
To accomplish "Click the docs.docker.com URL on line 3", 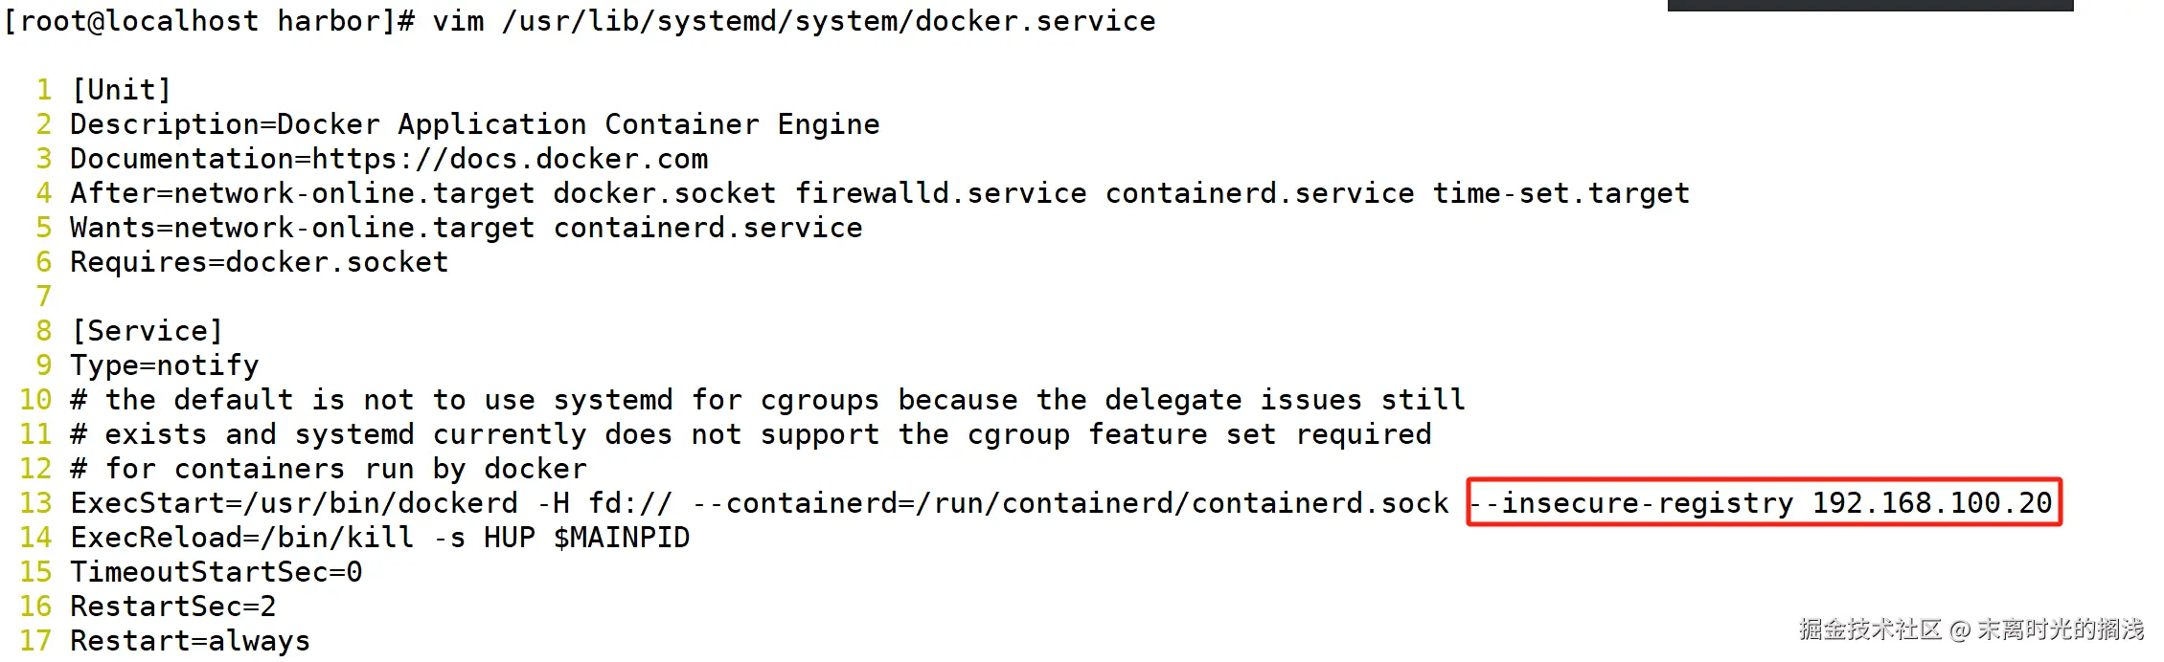I will 510,159.
